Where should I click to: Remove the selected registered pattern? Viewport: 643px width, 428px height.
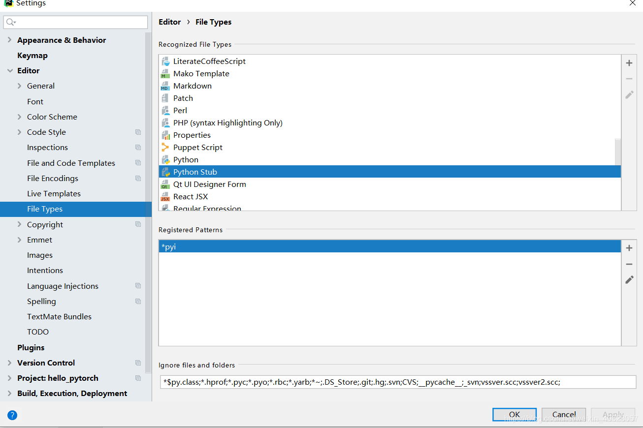pos(629,264)
